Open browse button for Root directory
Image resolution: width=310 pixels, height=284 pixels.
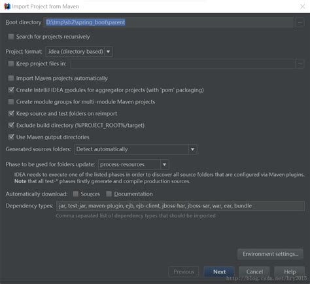pyautogui.click(x=300, y=22)
